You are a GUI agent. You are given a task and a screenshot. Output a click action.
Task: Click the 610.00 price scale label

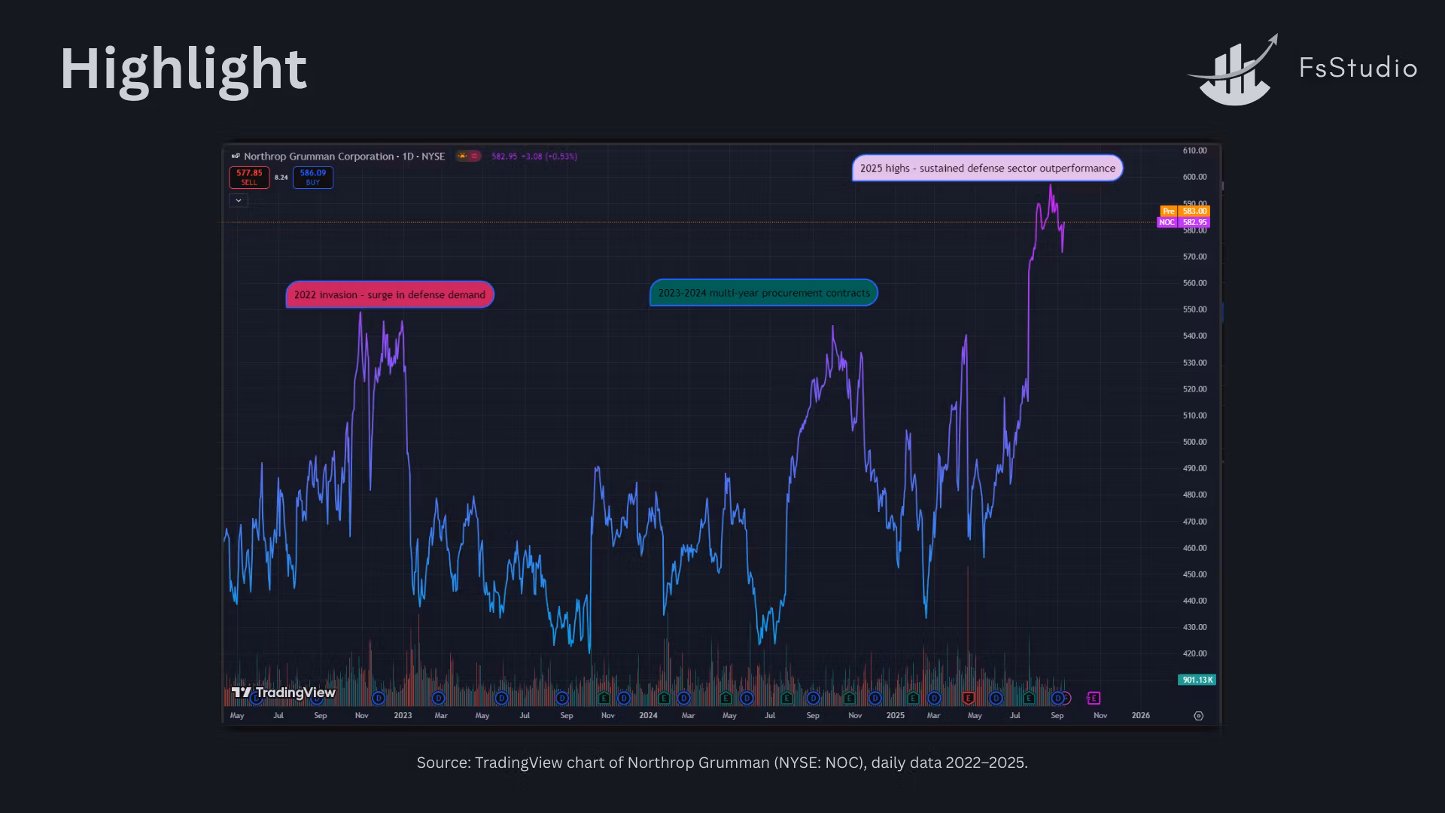1194,151
